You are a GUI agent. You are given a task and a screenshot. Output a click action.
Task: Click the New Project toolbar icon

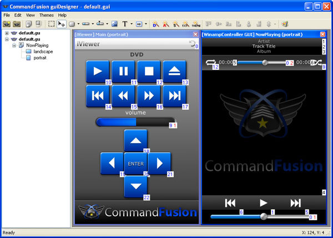tap(7, 24)
